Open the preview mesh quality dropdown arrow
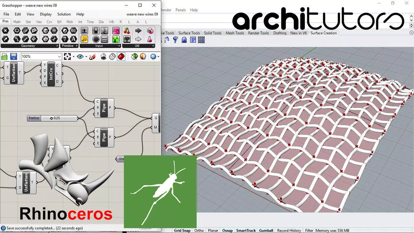This screenshot has height=233, width=414. pos(158,57)
